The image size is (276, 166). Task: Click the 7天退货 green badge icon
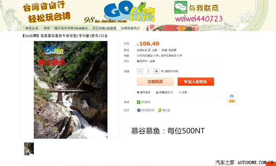coord(138,102)
